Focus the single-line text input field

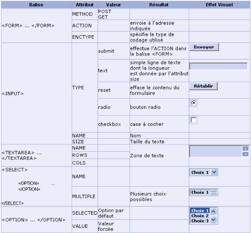tap(218, 66)
